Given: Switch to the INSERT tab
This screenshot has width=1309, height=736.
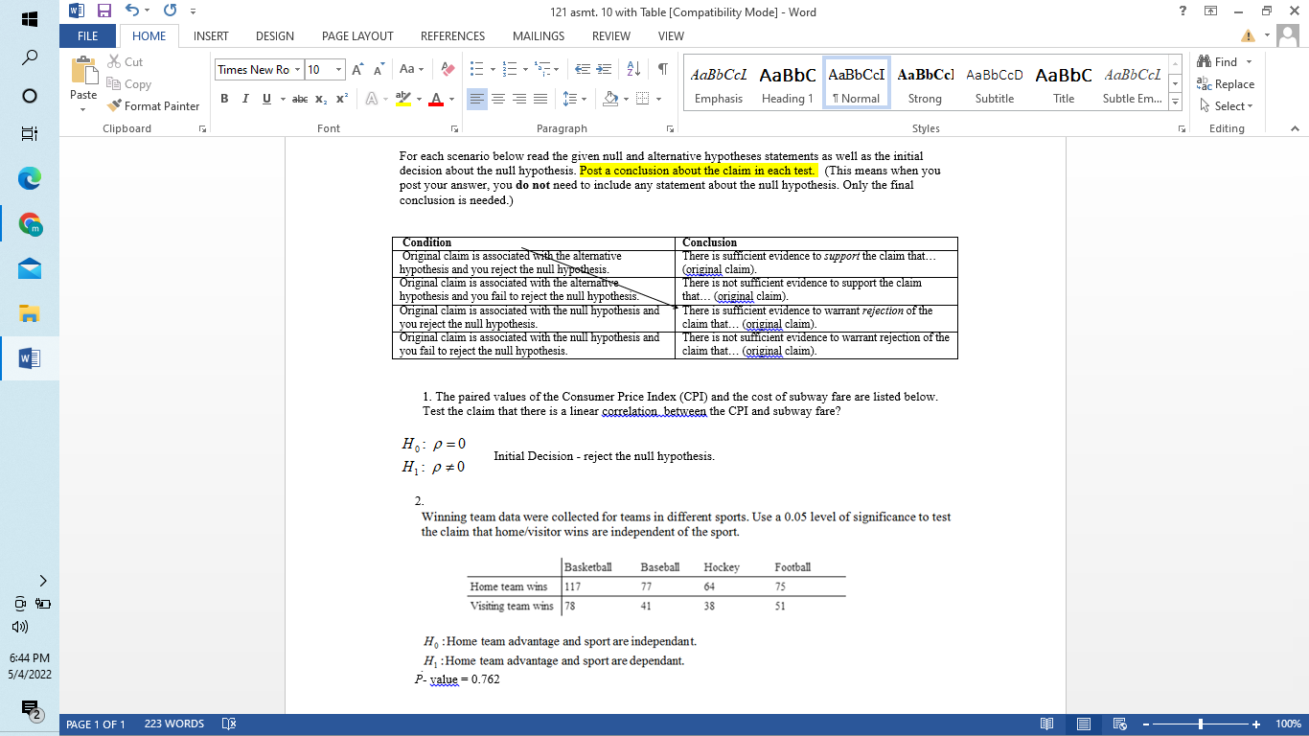Looking at the screenshot, I should coord(211,36).
